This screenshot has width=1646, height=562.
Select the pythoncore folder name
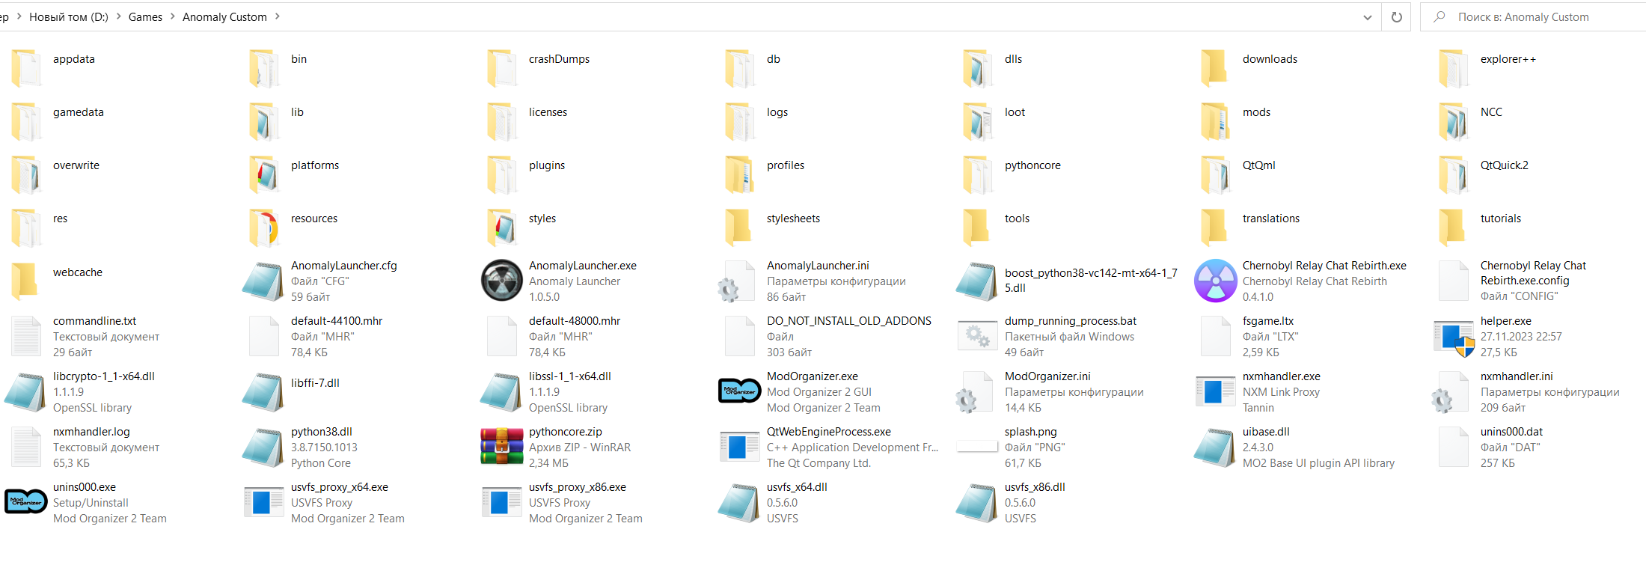pos(1032,165)
